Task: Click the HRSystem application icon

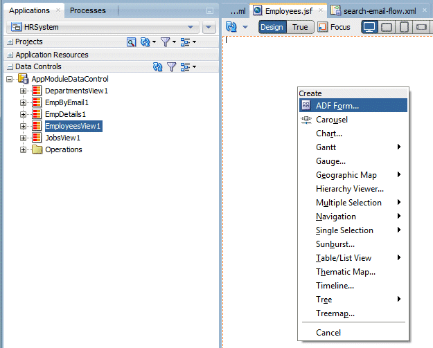Action: click(x=16, y=27)
